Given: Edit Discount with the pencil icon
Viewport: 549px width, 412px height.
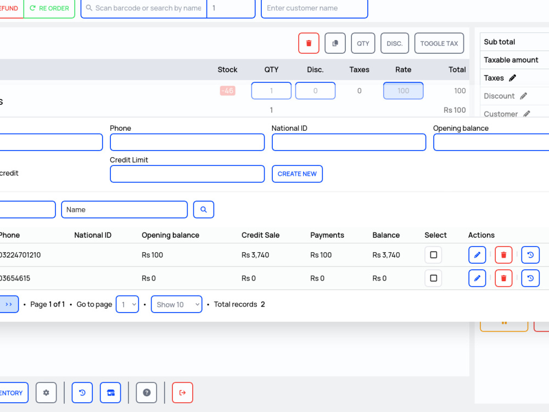Looking at the screenshot, I should coord(523,96).
